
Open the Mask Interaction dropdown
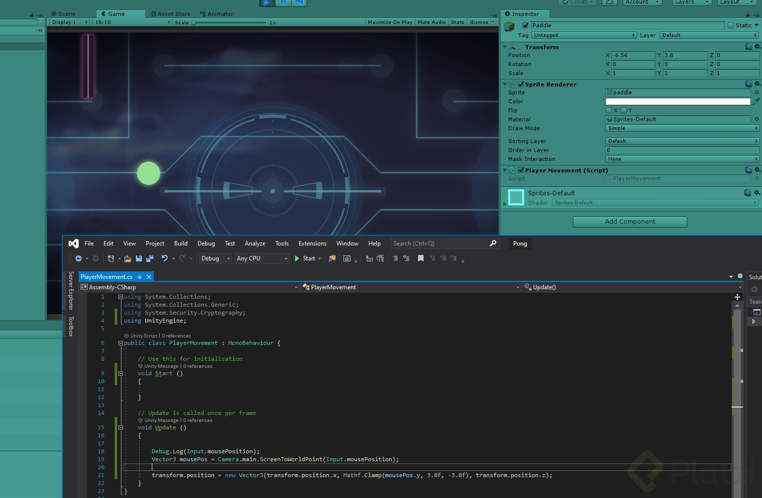click(682, 159)
